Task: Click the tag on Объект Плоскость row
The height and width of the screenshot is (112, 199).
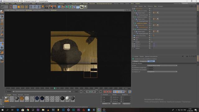Action: click(x=154, y=36)
